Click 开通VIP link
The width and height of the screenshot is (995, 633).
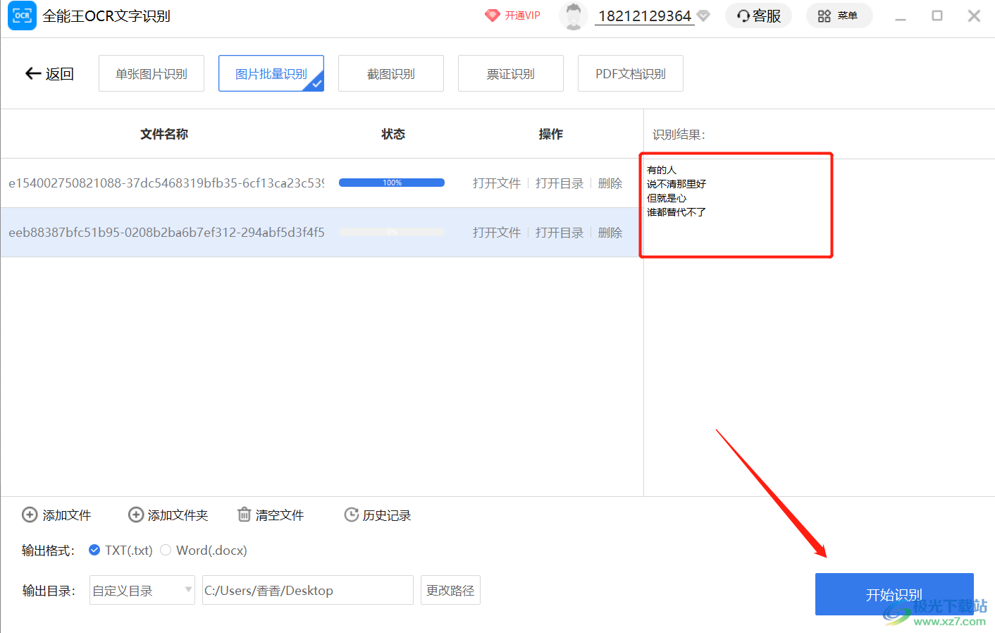522,16
